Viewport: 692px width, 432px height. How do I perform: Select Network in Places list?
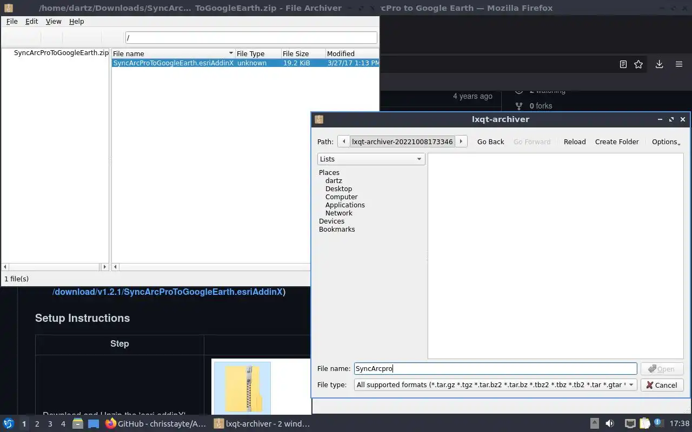[x=339, y=213]
